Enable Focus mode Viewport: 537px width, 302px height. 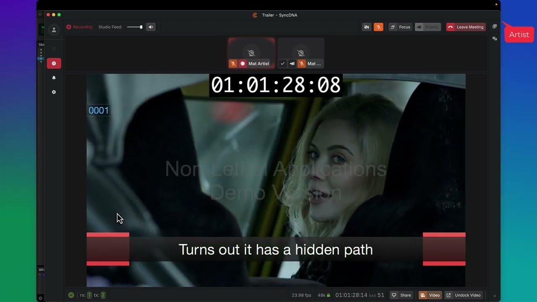[400, 27]
